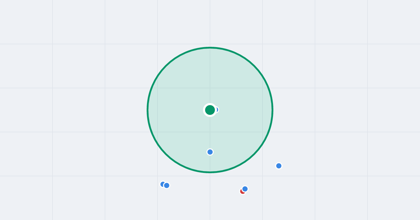
Task: Select the red dot below the circle
Action: (242, 192)
